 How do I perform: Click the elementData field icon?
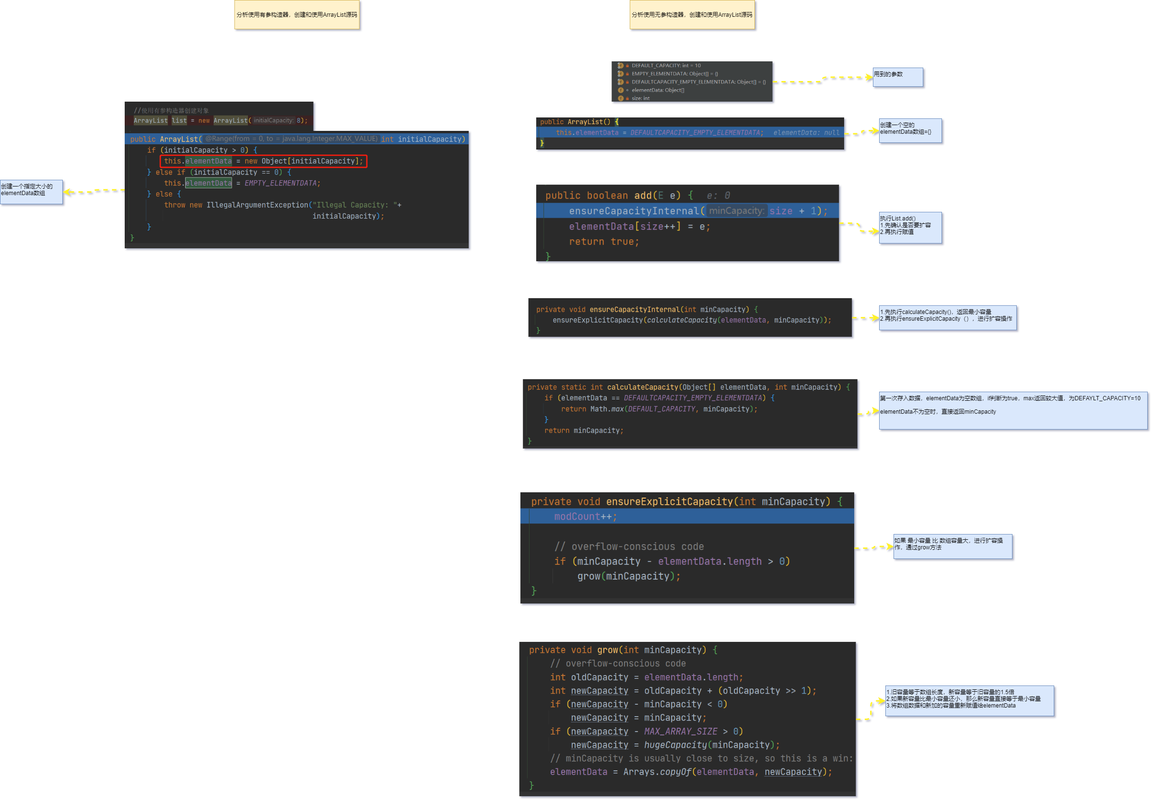click(x=620, y=90)
